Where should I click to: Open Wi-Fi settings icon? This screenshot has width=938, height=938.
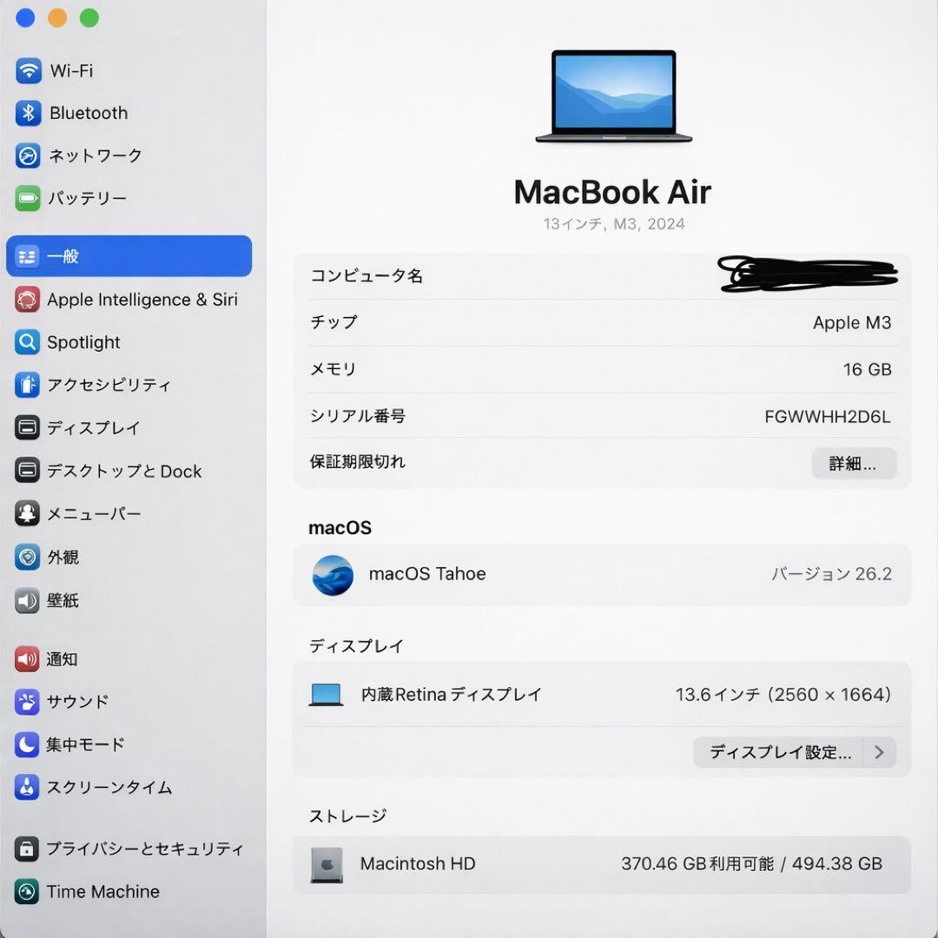pyautogui.click(x=28, y=70)
